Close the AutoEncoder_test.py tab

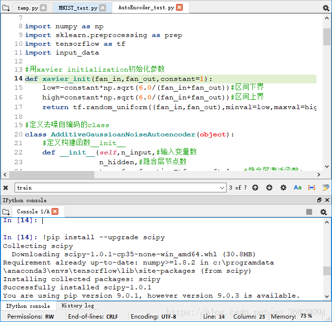[x=179, y=7]
